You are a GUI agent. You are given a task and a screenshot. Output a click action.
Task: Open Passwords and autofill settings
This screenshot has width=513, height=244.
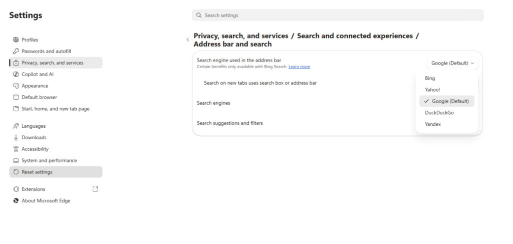(56, 51)
